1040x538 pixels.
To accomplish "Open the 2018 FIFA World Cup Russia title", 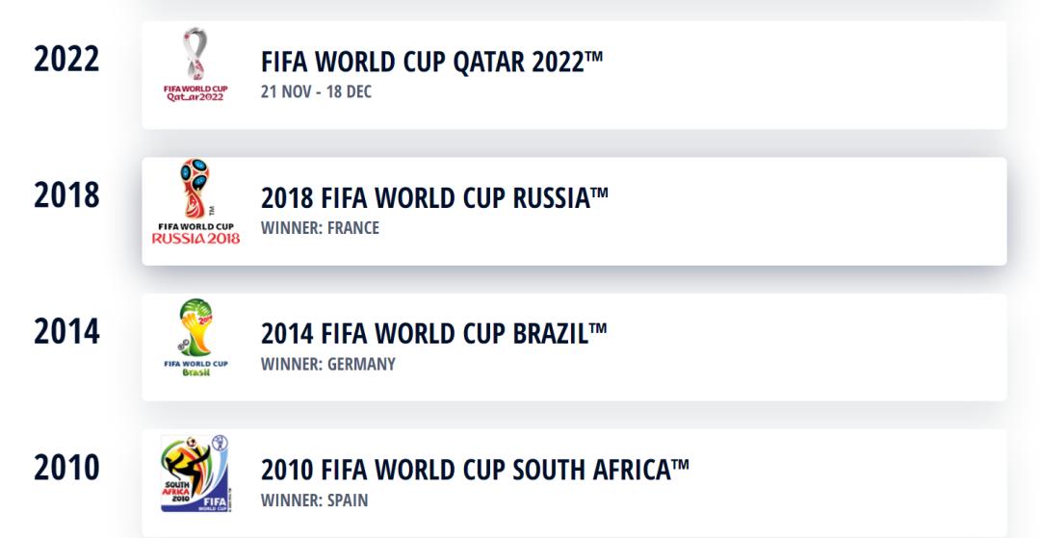I will click(x=434, y=198).
